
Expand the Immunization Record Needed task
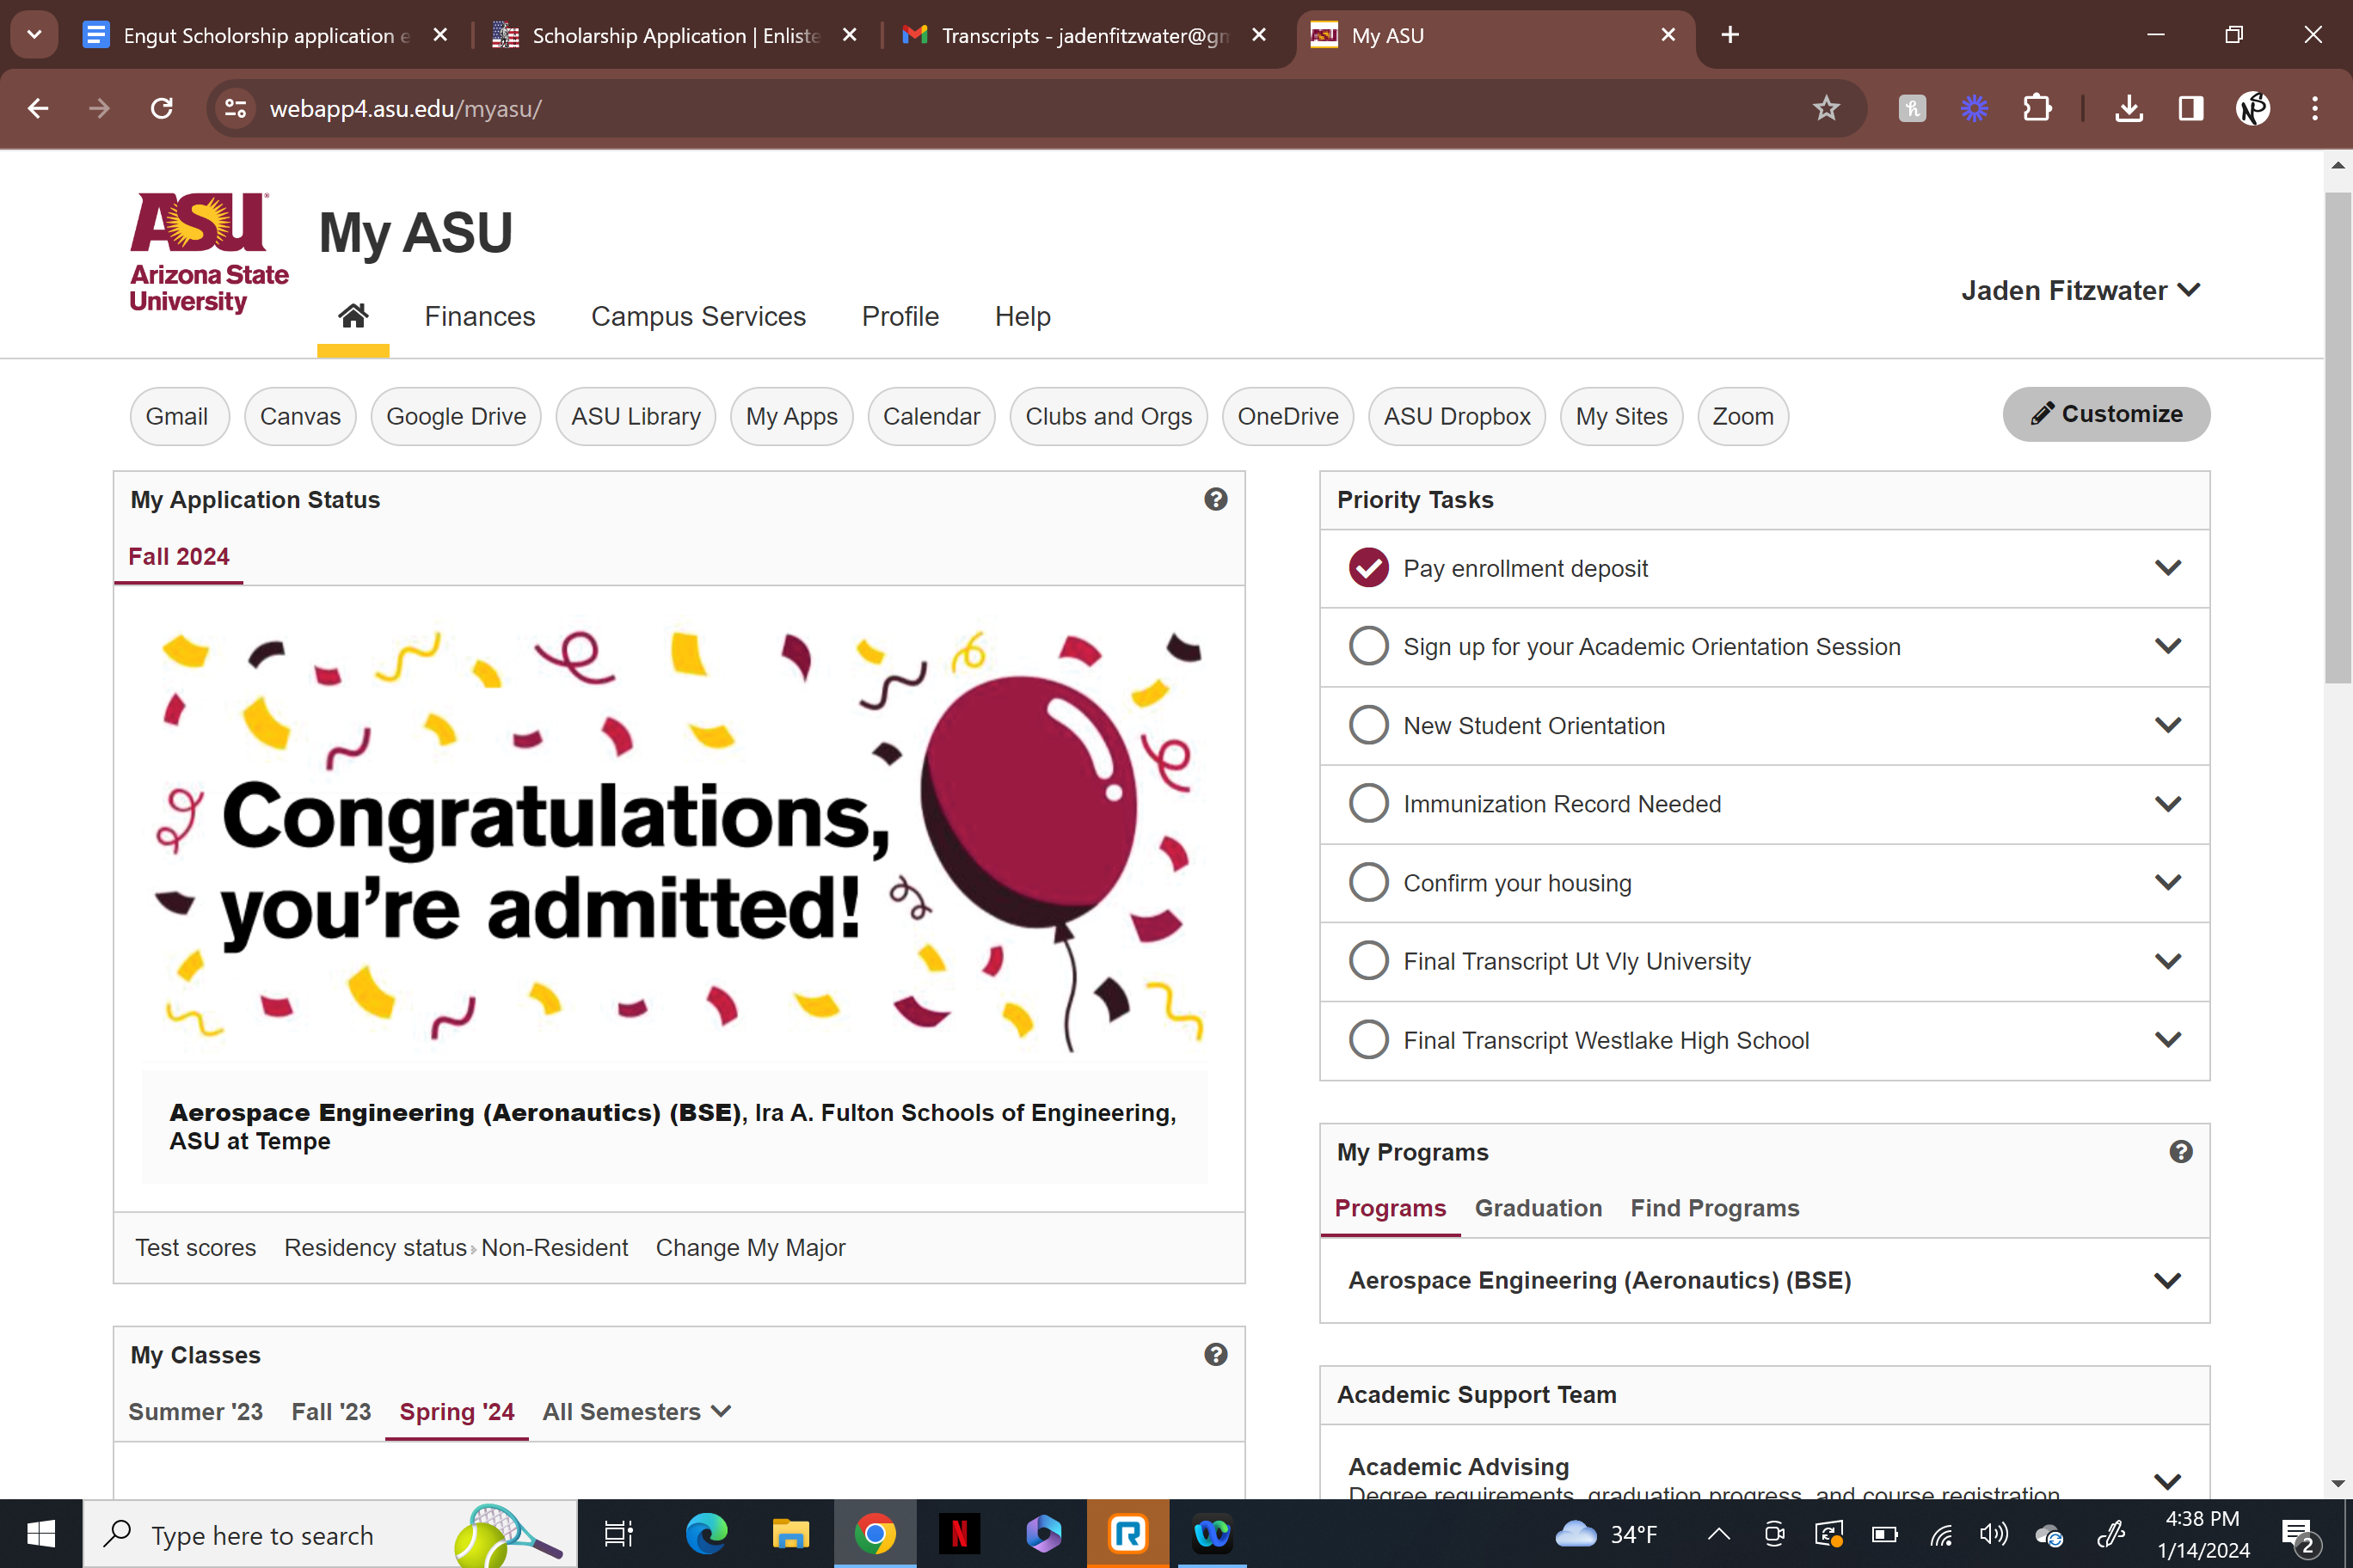[2167, 803]
